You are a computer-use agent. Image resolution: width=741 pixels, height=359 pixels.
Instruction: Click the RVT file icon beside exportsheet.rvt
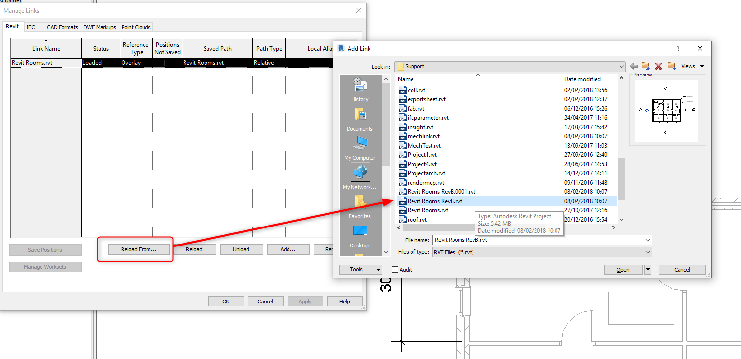pyautogui.click(x=403, y=99)
